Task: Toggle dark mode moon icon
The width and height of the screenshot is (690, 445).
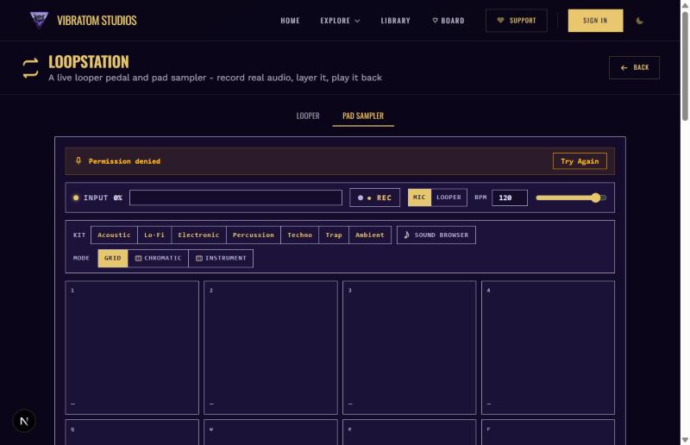Action: pos(639,21)
